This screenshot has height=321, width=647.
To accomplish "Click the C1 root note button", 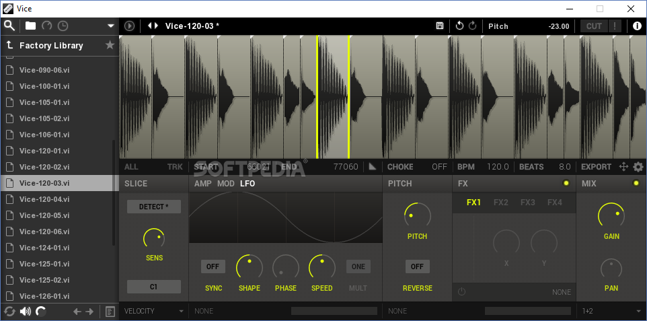I will click(154, 286).
